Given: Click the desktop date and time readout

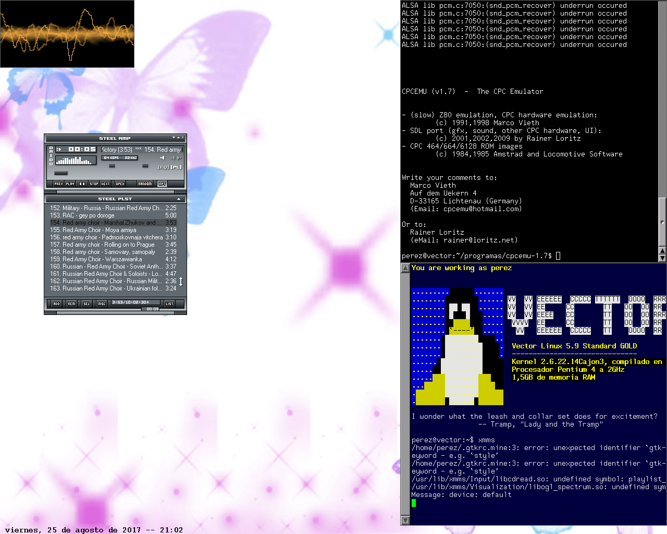Looking at the screenshot, I should pos(94,530).
